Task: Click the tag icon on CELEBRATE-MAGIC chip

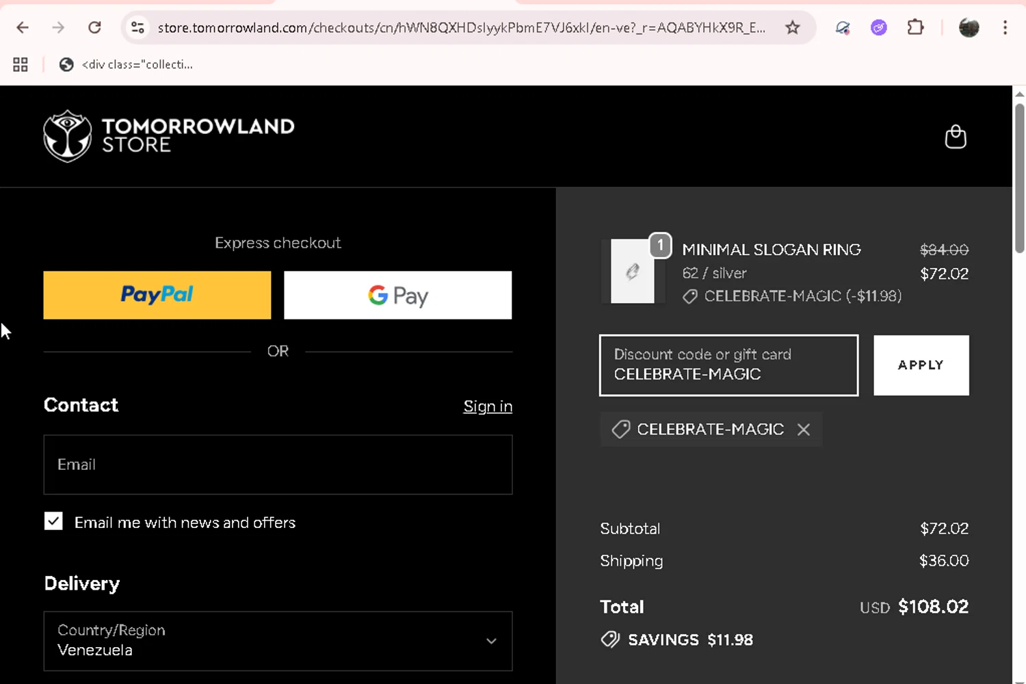Action: pyautogui.click(x=621, y=430)
